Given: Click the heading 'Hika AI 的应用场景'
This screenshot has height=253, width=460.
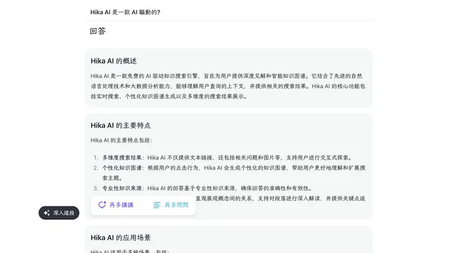Looking at the screenshot, I should (121, 237).
